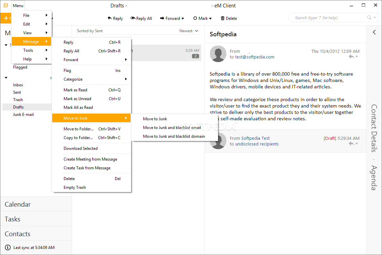The width and height of the screenshot is (382, 255).
Task: Click the Reply arrow toolbar icon
Action: point(110,18)
